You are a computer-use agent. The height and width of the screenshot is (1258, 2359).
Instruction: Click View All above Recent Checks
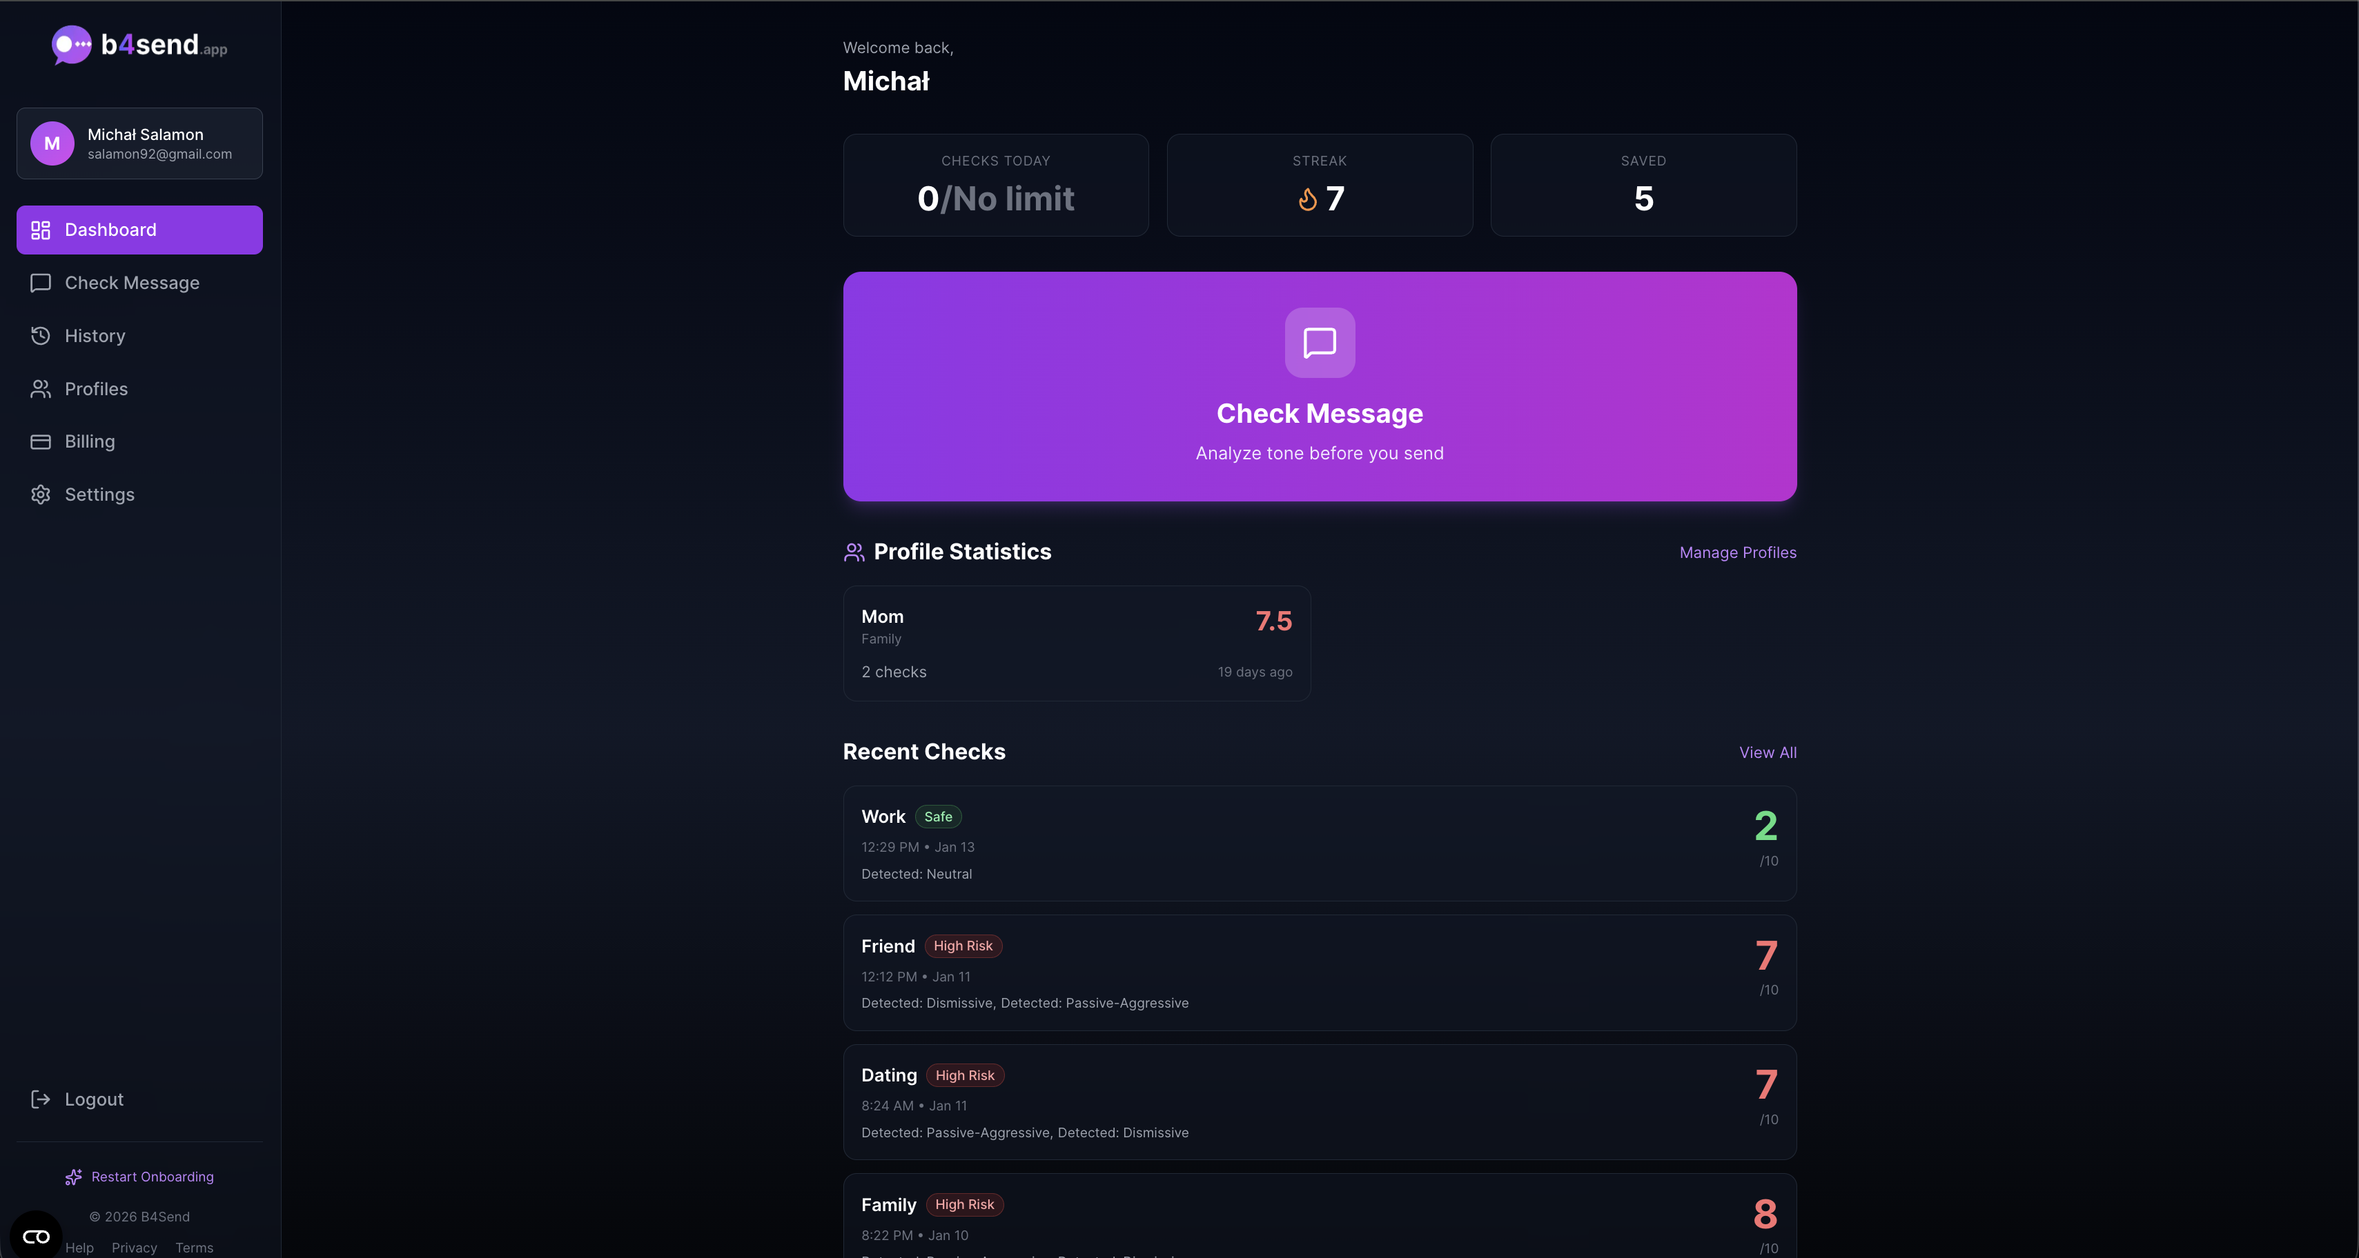tap(1768, 752)
